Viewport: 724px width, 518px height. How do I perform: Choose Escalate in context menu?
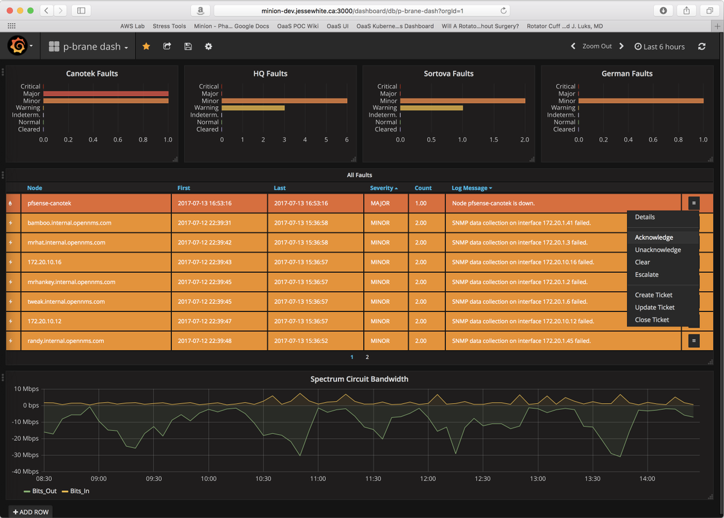(663, 275)
